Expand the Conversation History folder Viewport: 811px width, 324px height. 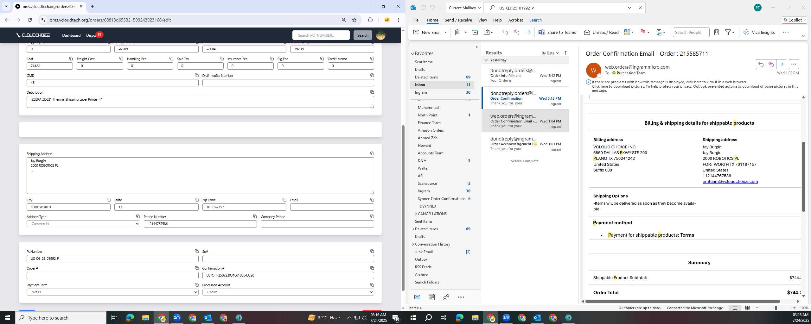click(413, 244)
